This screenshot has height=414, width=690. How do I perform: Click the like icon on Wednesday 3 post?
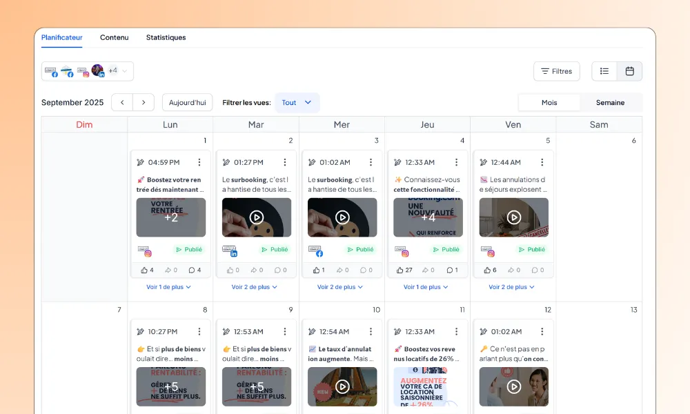pos(316,270)
